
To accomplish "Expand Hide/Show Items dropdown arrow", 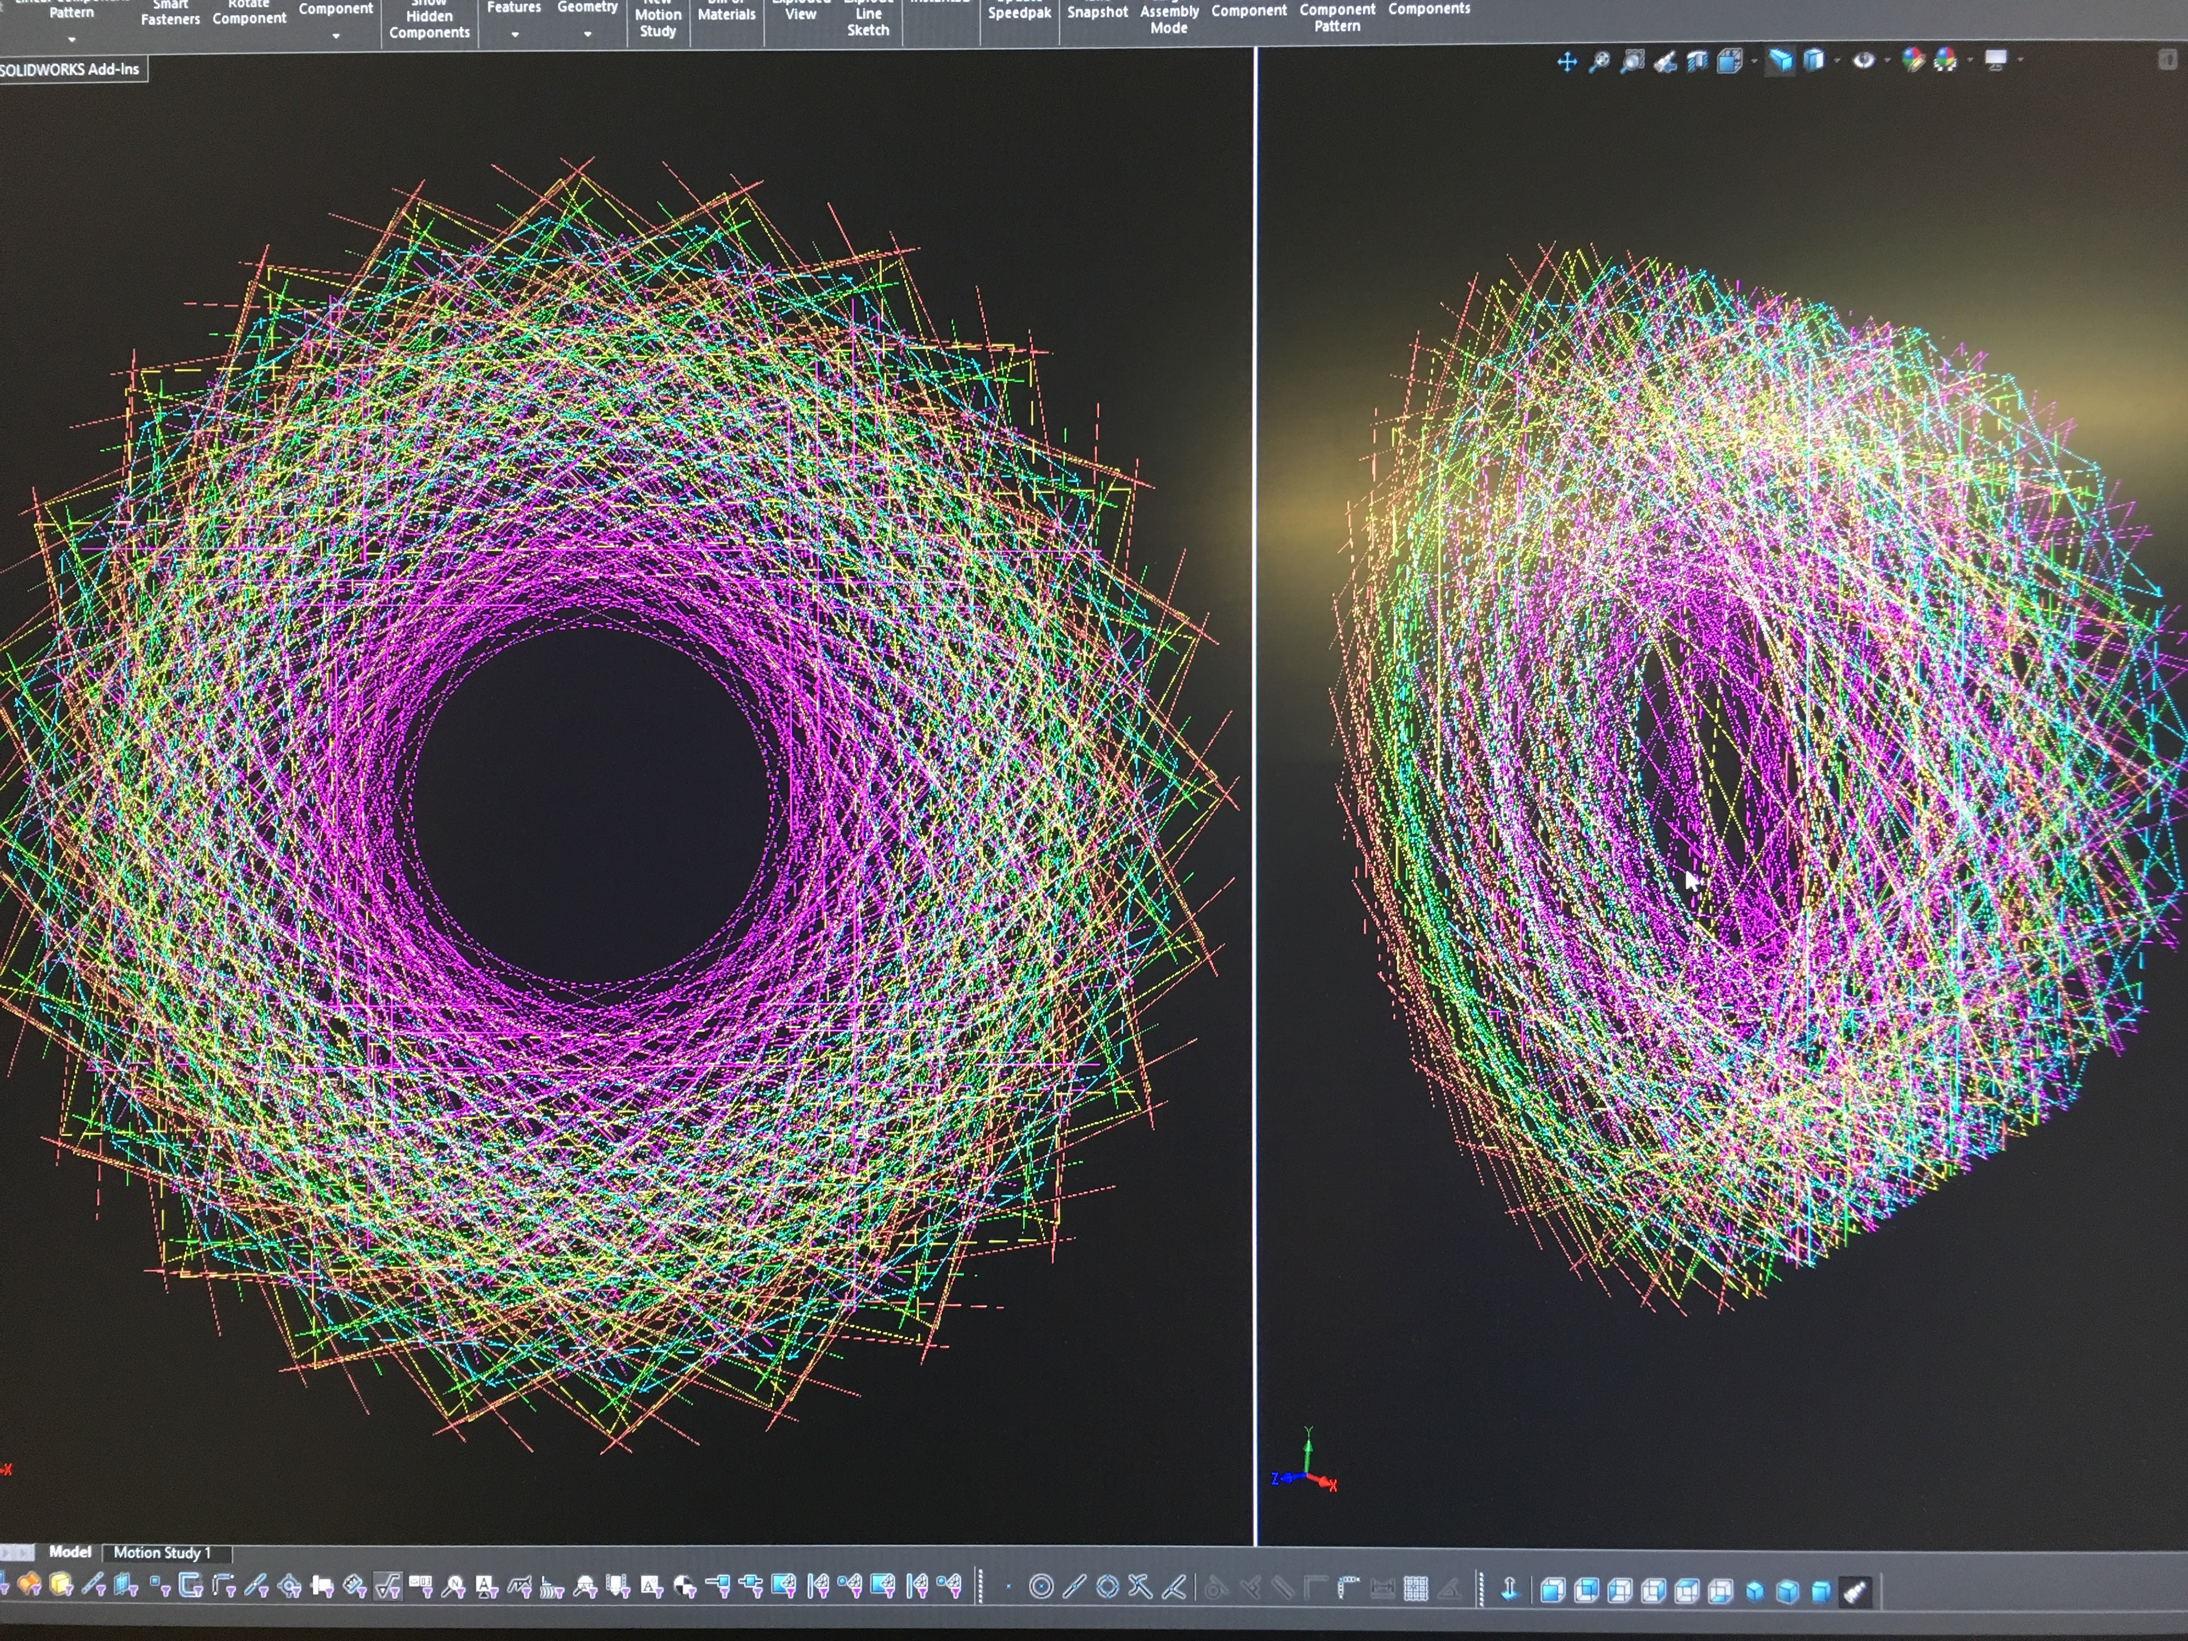I will 1887,60.
